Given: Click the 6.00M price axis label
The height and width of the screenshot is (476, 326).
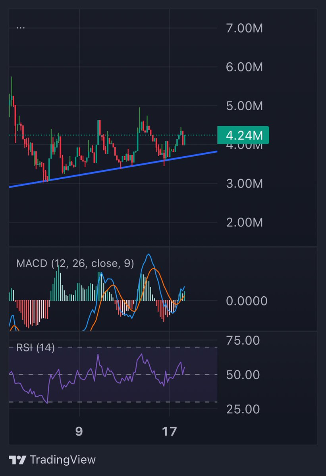Looking at the screenshot, I should [245, 67].
